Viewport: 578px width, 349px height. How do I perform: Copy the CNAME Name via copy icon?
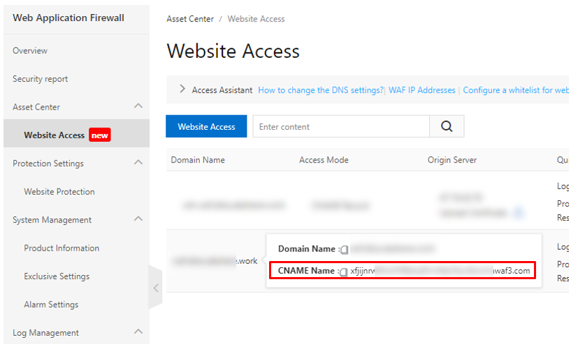343,272
